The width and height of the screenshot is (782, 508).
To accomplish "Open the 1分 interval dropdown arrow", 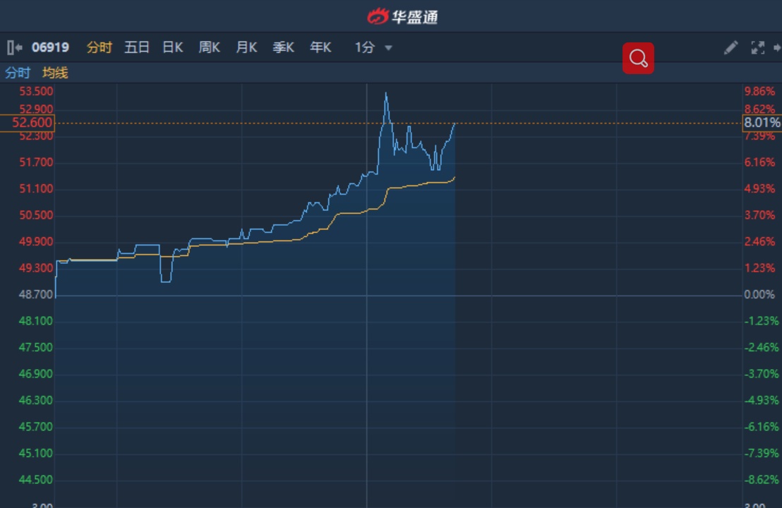I will pyautogui.click(x=388, y=48).
